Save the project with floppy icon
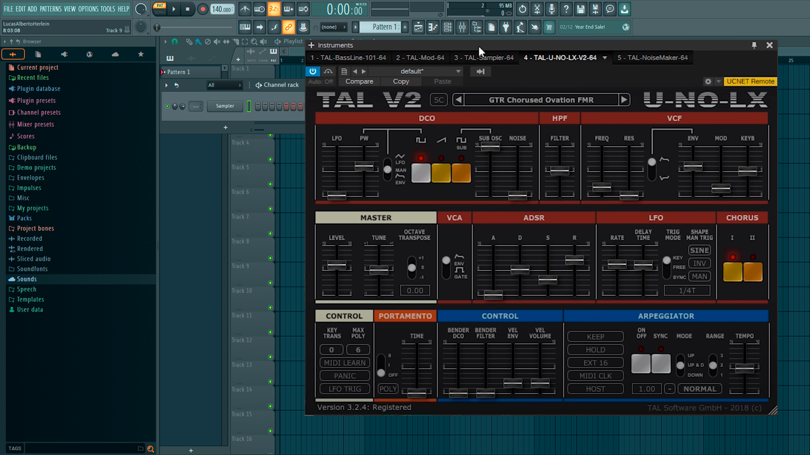 pyautogui.click(x=581, y=9)
